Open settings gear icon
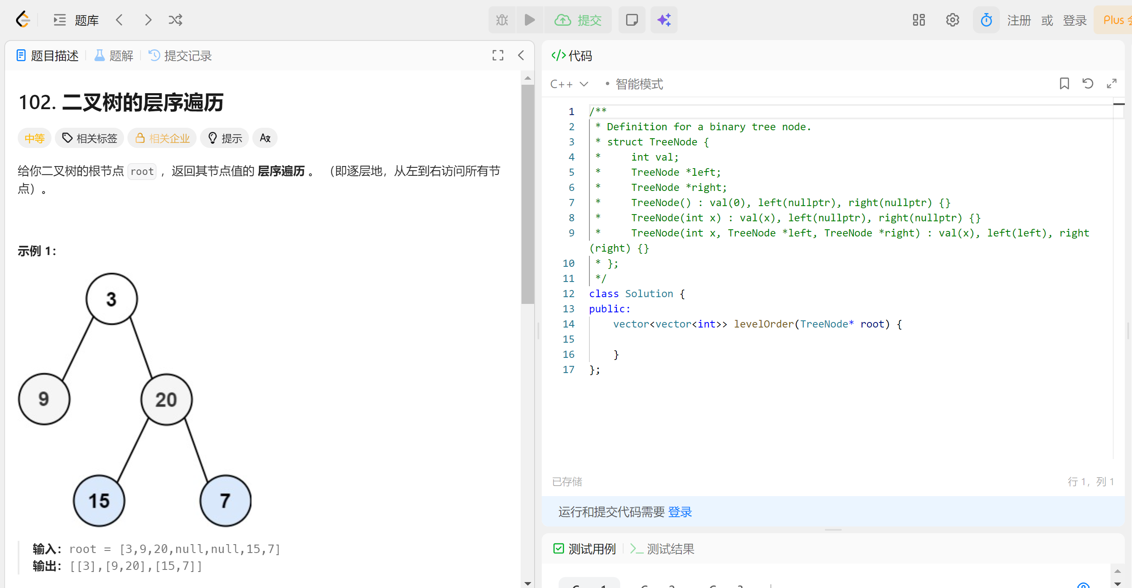 952,20
